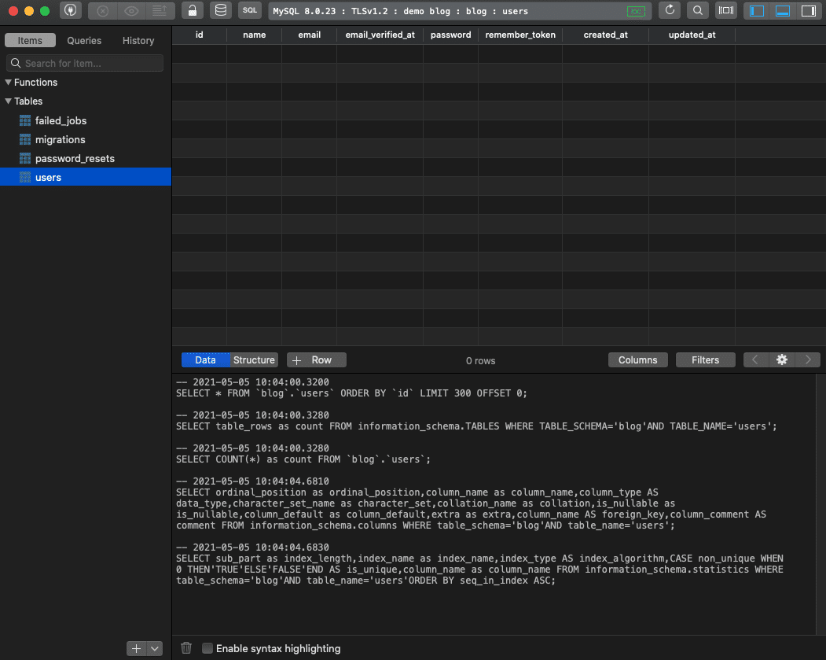
Task: Clear console log with trash icon
Action: 186,648
